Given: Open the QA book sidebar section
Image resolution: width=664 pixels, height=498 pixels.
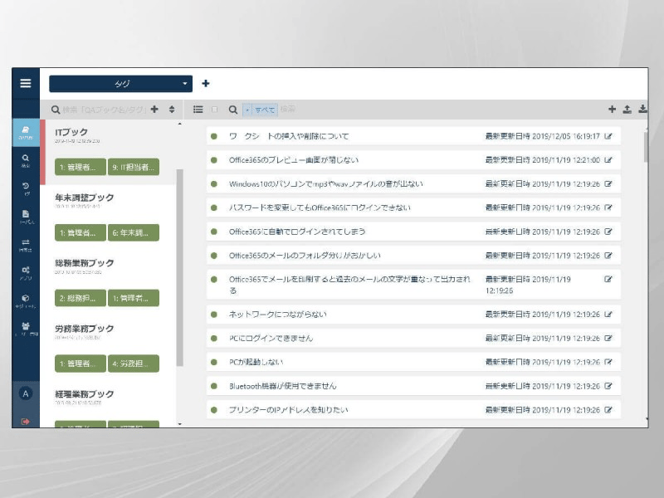Looking at the screenshot, I should click(26, 133).
